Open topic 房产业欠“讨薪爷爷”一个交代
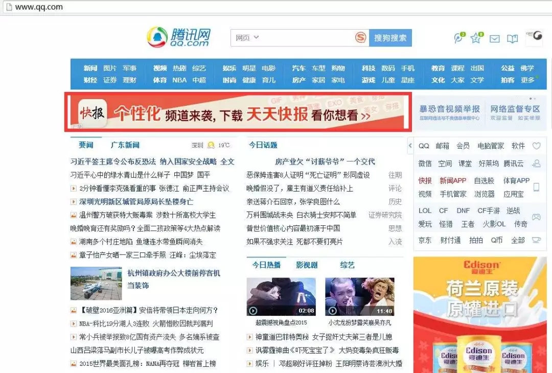Viewport: 552px width, 373px height. point(325,161)
